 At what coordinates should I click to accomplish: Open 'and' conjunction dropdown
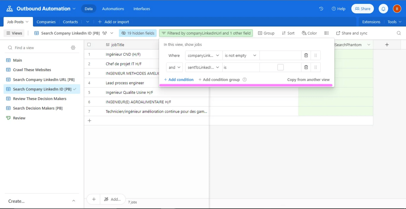point(174,67)
